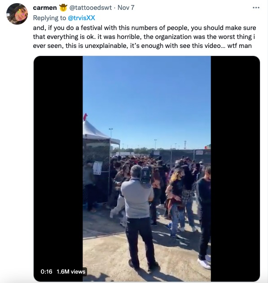
Task: Click the right black bar of video
Action: click(x=235, y=169)
